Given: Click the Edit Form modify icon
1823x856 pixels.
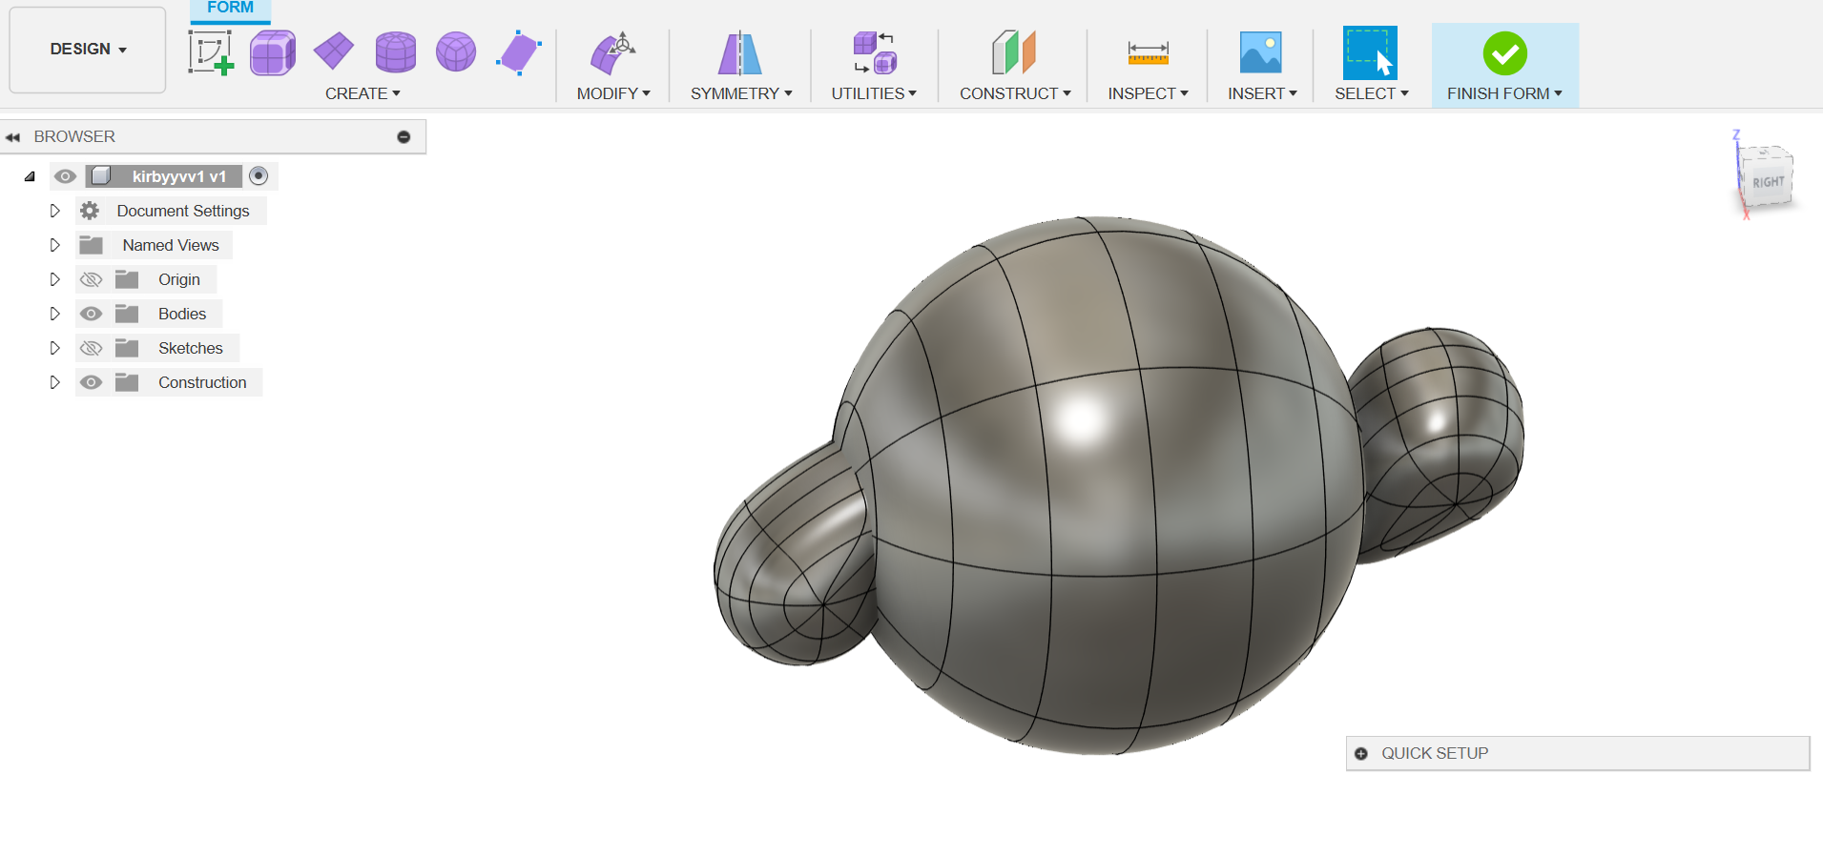Looking at the screenshot, I should coord(612,52).
